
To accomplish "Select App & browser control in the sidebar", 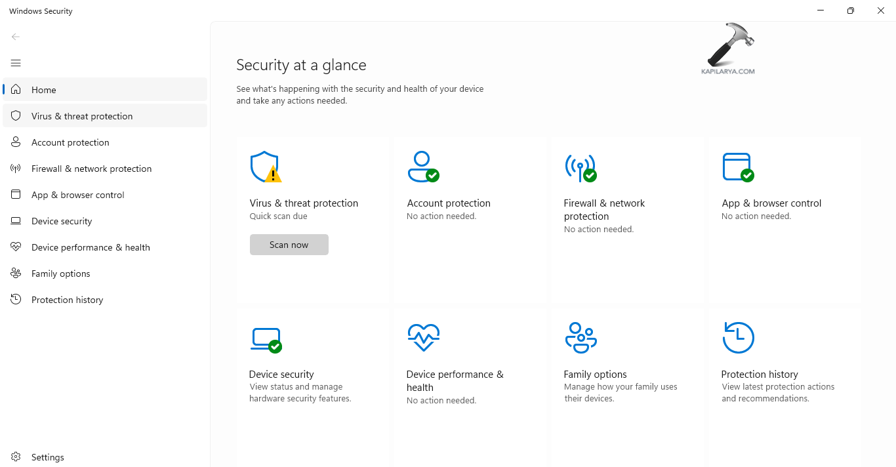I will tap(77, 195).
